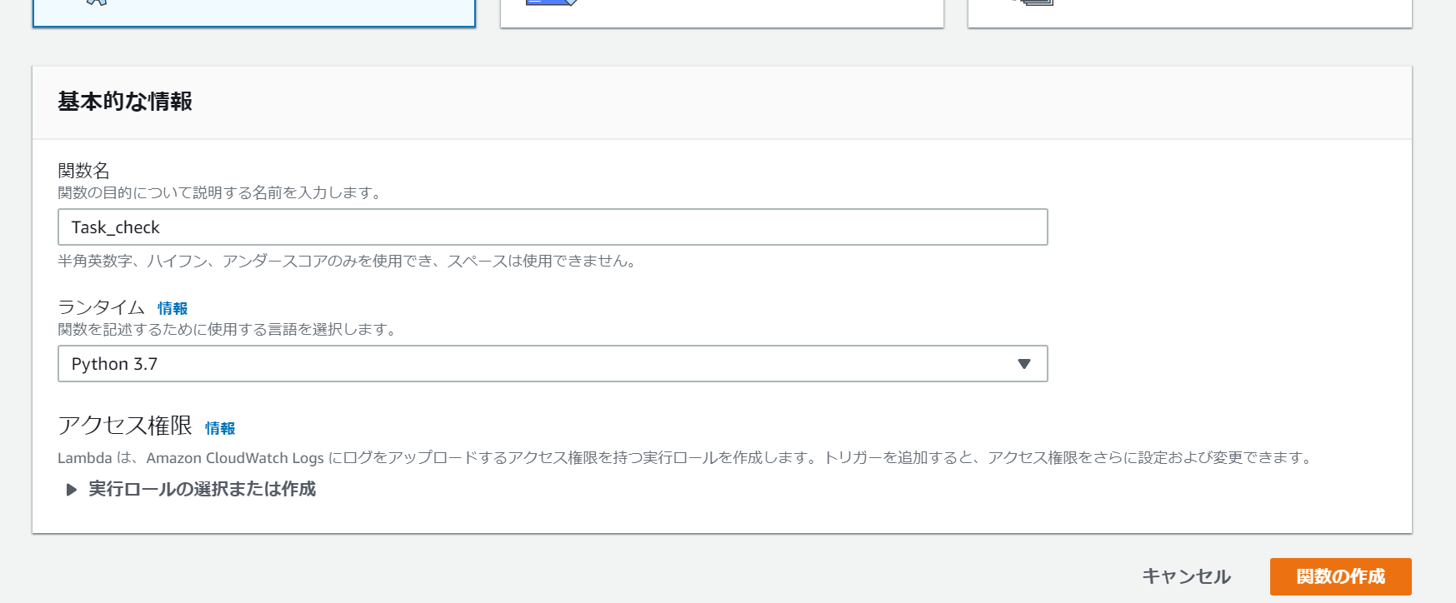Expand 実行ロールの選択または作成 section
The image size is (1456, 603).
click(x=191, y=489)
